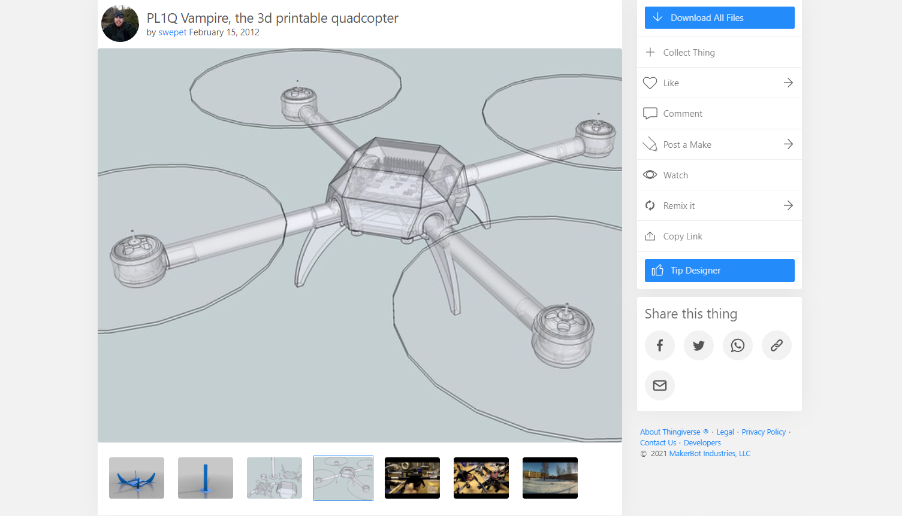Open the swepet author profile link
This screenshot has width=902, height=516.
(173, 32)
